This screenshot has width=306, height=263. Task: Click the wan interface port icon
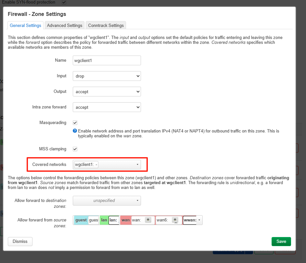tap(148, 220)
